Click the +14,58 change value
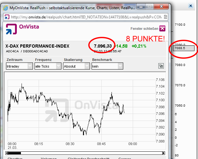The height and width of the screenshot is (159, 198). [x=121, y=46]
